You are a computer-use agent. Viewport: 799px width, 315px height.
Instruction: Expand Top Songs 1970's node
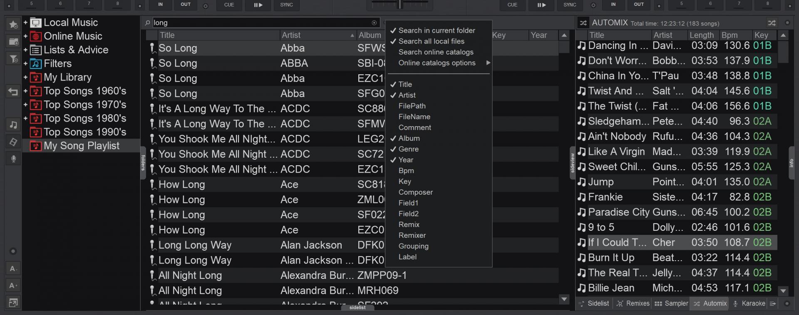coord(25,105)
